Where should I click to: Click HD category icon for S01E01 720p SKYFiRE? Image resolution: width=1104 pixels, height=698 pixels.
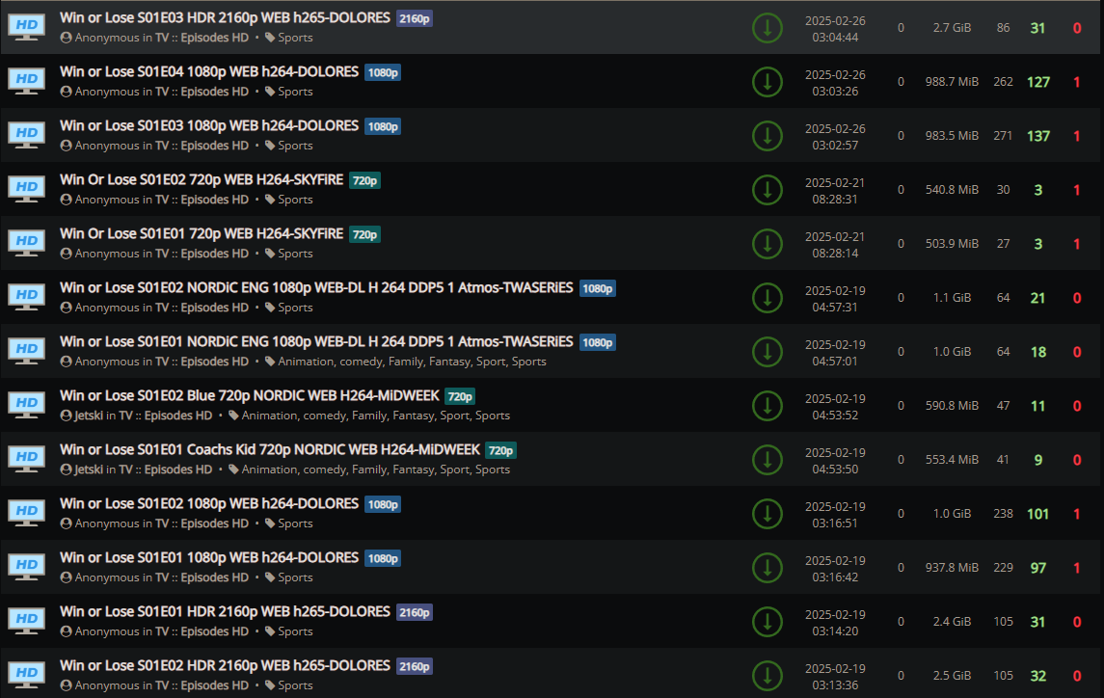point(27,244)
